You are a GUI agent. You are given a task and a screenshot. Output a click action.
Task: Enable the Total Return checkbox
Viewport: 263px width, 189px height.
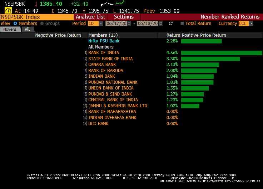click(182, 24)
